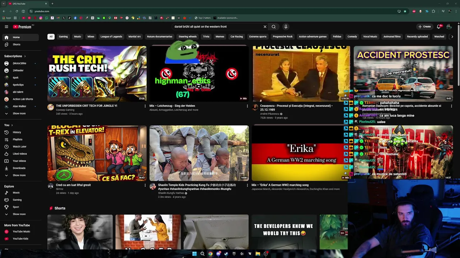Screen dimensions: 460x258
Task: Select the Progressive Rock chip
Action: pyautogui.click(x=282, y=37)
